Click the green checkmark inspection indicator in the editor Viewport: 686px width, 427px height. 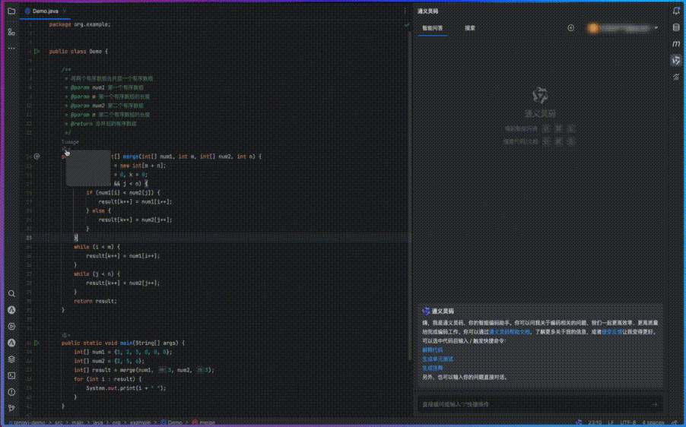tap(407, 25)
